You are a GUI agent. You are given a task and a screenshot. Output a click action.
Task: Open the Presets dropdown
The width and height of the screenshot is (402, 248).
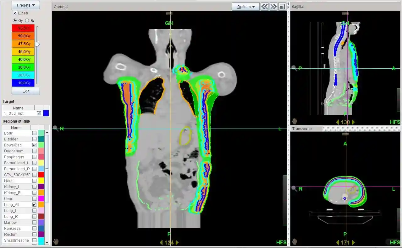(26, 5)
